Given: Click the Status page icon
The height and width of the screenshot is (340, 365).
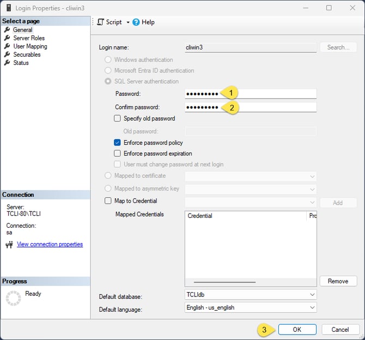Looking at the screenshot, I should coord(7,63).
